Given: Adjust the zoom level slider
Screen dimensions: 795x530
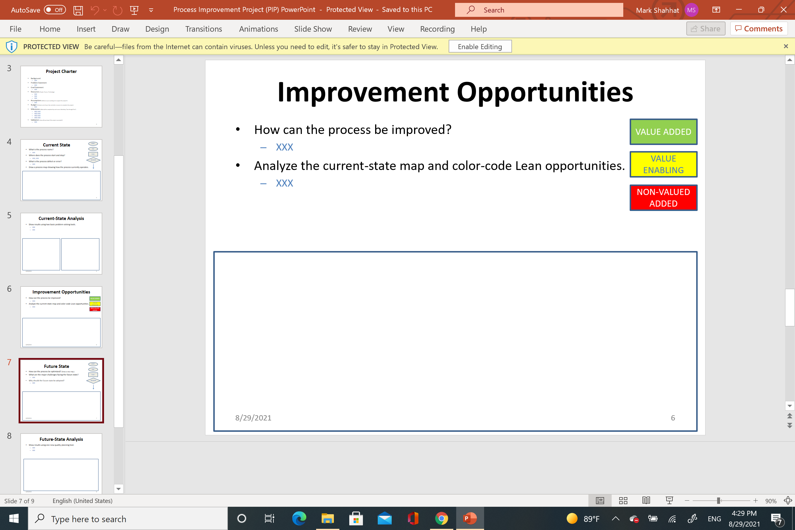Looking at the screenshot, I should click(x=719, y=501).
